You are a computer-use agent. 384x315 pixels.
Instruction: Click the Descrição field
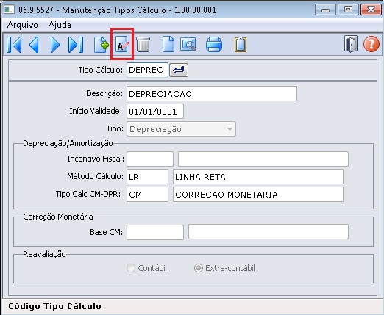pyautogui.click(x=212, y=94)
